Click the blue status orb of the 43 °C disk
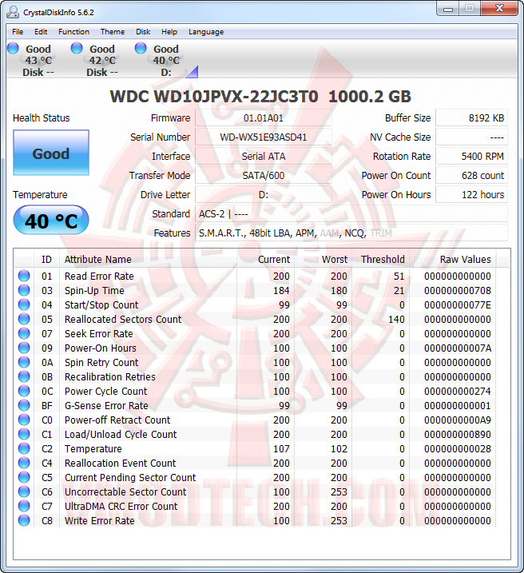 [13, 48]
